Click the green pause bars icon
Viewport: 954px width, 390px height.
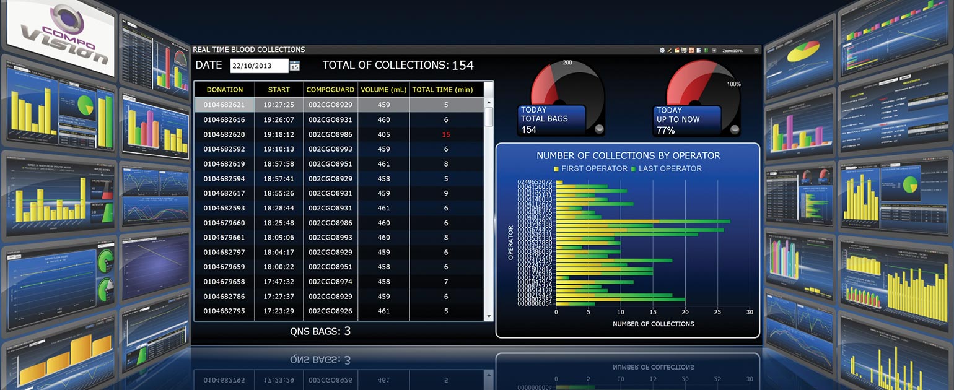click(x=706, y=50)
